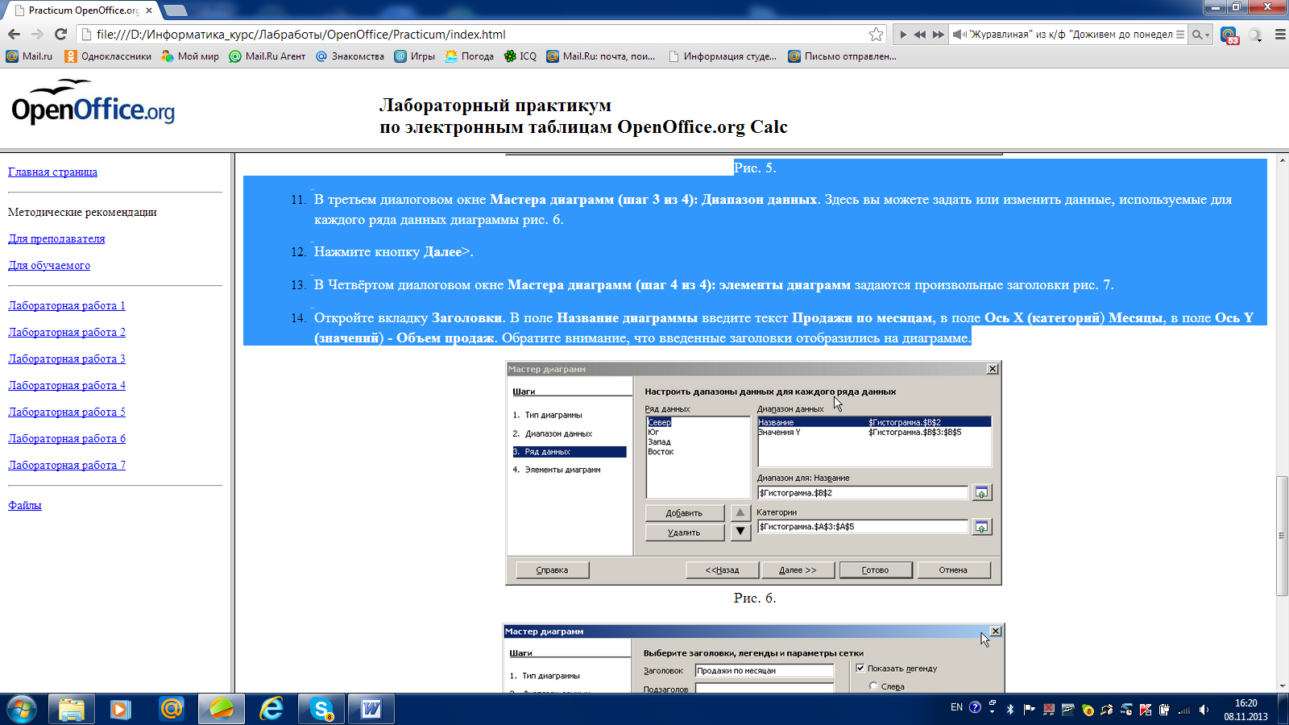The height and width of the screenshot is (725, 1289).
Task: Open the round gray extension dropdown
Action: (1255, 35)
